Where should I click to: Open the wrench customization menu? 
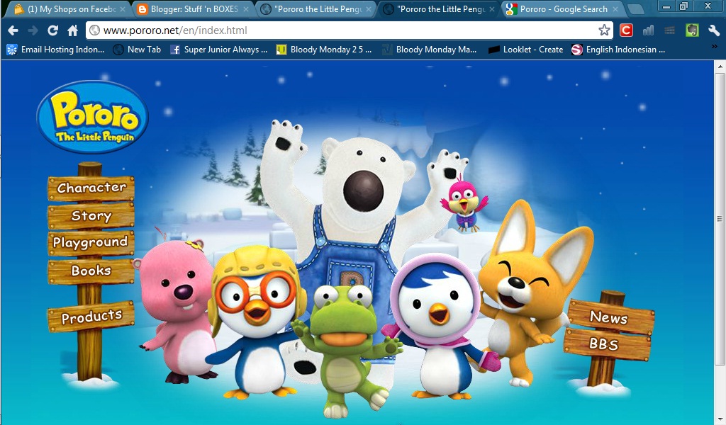tap(715, 31)
